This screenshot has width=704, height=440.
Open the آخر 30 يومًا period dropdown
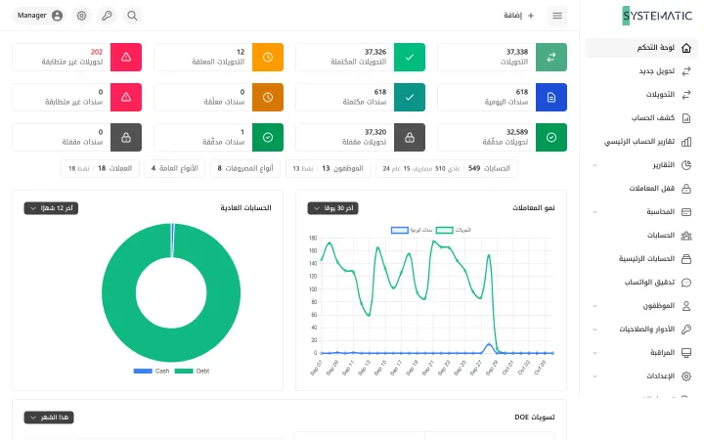tap(332, 208)
